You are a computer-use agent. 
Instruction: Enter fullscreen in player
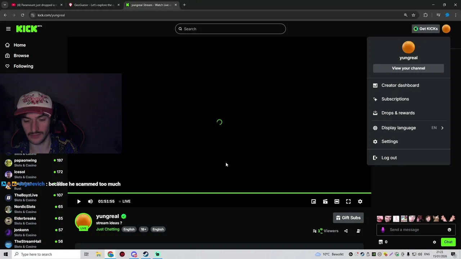pyautogui.click(x=348, y=201)
